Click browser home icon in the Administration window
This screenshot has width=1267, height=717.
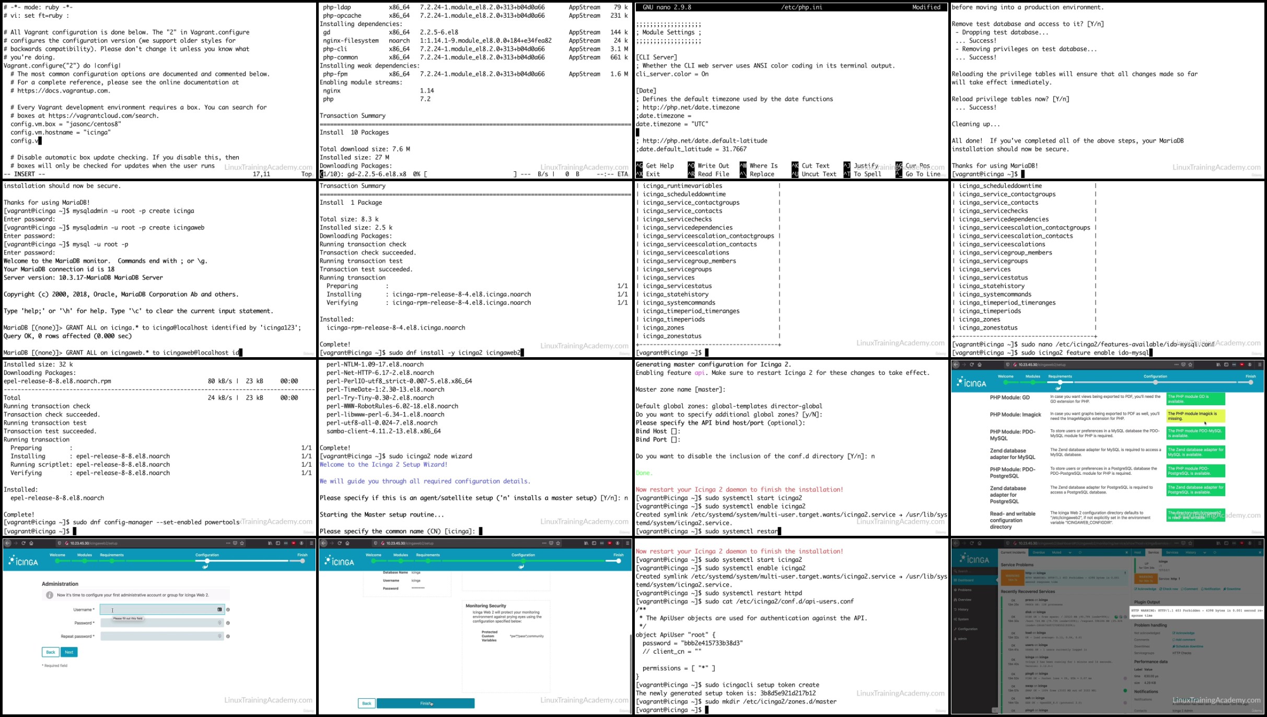pyautogui.click(x=31, y=543)
